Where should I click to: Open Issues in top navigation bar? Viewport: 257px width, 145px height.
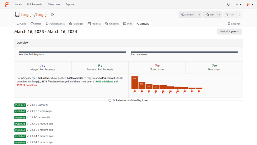[x=18, y=4]
